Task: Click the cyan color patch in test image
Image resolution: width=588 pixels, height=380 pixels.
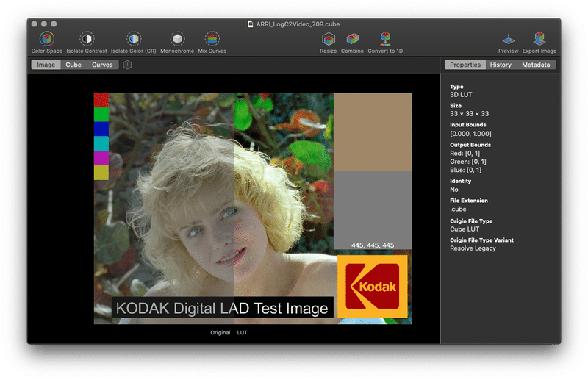Action: tap(101, 143)
